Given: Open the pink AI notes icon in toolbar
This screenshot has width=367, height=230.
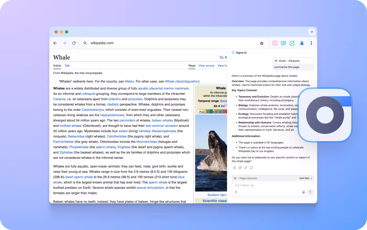Looking at the screenshot, I should [275, 43].
